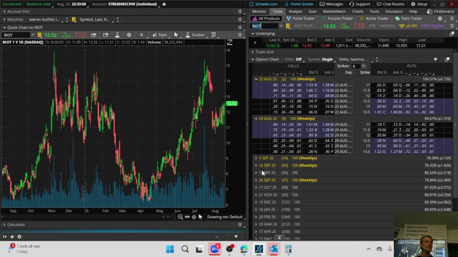The width and height of the screenshot is (458, 257).
Task: Open Messages
Action: coord(331,4)
